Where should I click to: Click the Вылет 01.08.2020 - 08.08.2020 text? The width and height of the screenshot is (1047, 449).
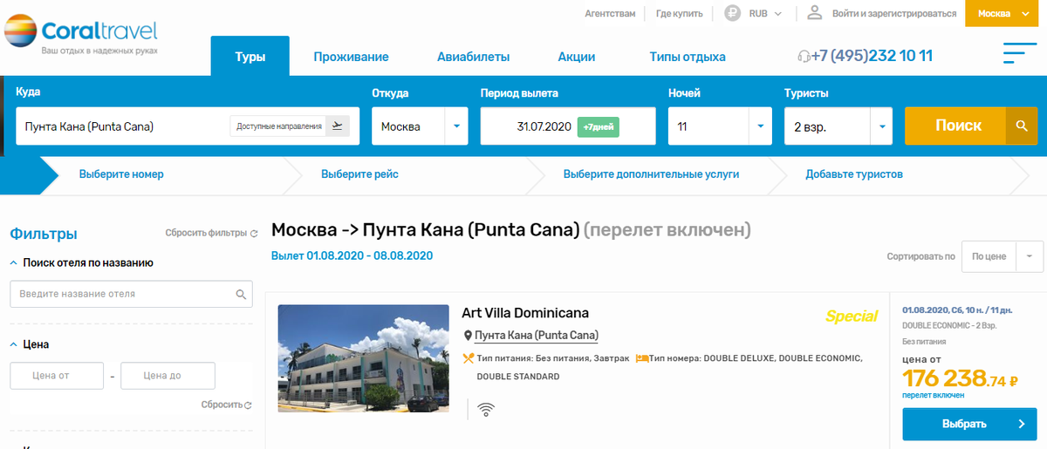[352, 255]
